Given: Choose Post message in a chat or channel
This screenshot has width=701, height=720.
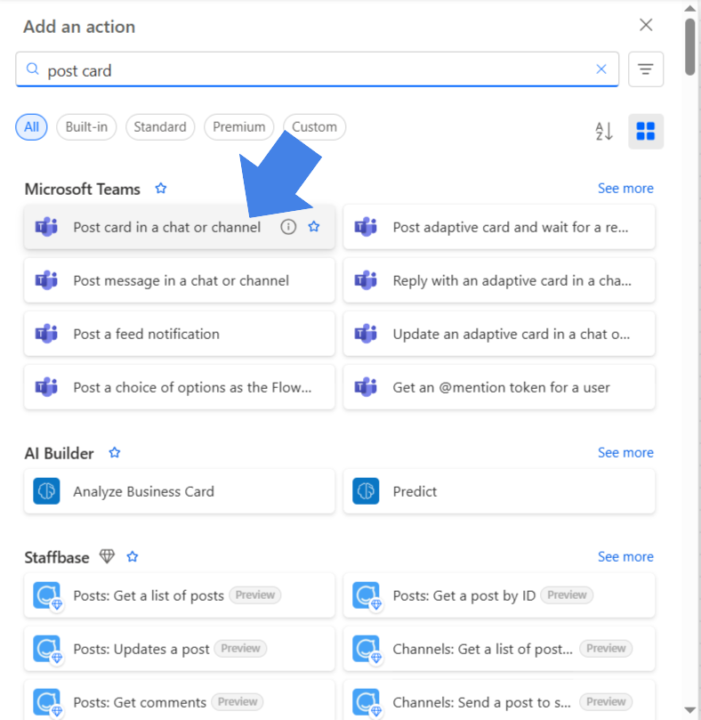Looking at the screenshot, I should point(179,280).
